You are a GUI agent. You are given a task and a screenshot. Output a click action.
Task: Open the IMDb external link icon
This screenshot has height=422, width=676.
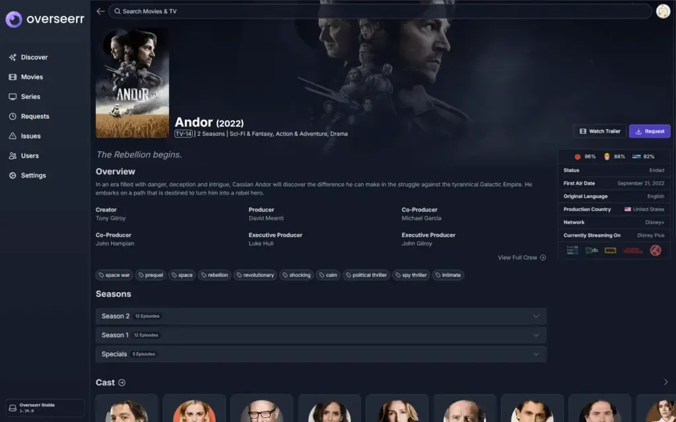click(x=611, y=251)
